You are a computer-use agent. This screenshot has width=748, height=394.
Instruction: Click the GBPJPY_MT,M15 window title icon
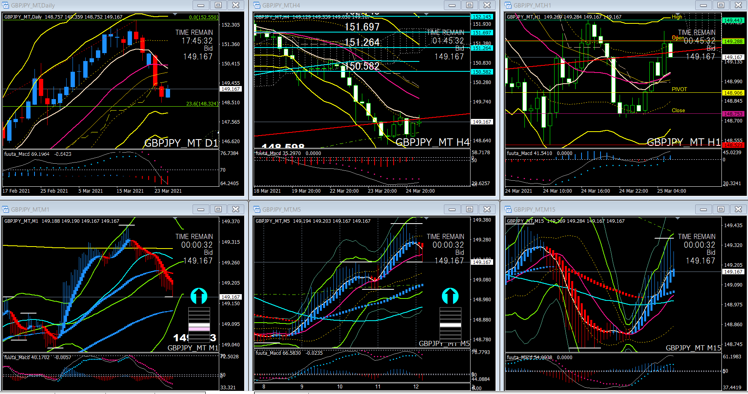pyautogui.click(x=508, y=209)
